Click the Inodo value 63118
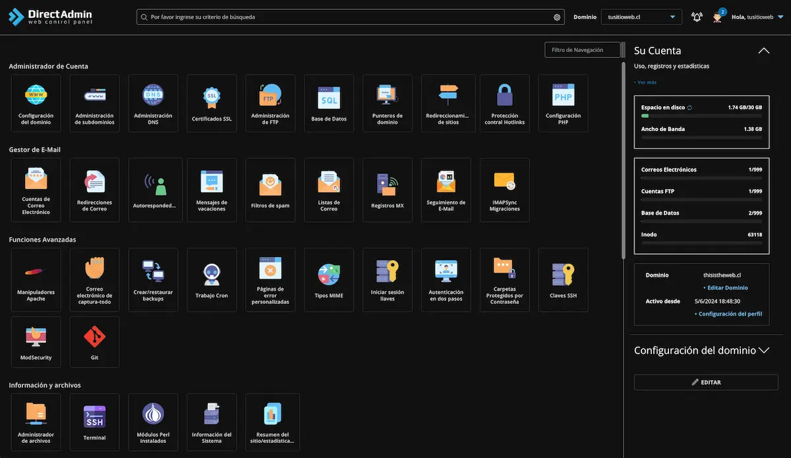Image resolution: width=791 pixels, height=458 pixels. coord(755,235)
